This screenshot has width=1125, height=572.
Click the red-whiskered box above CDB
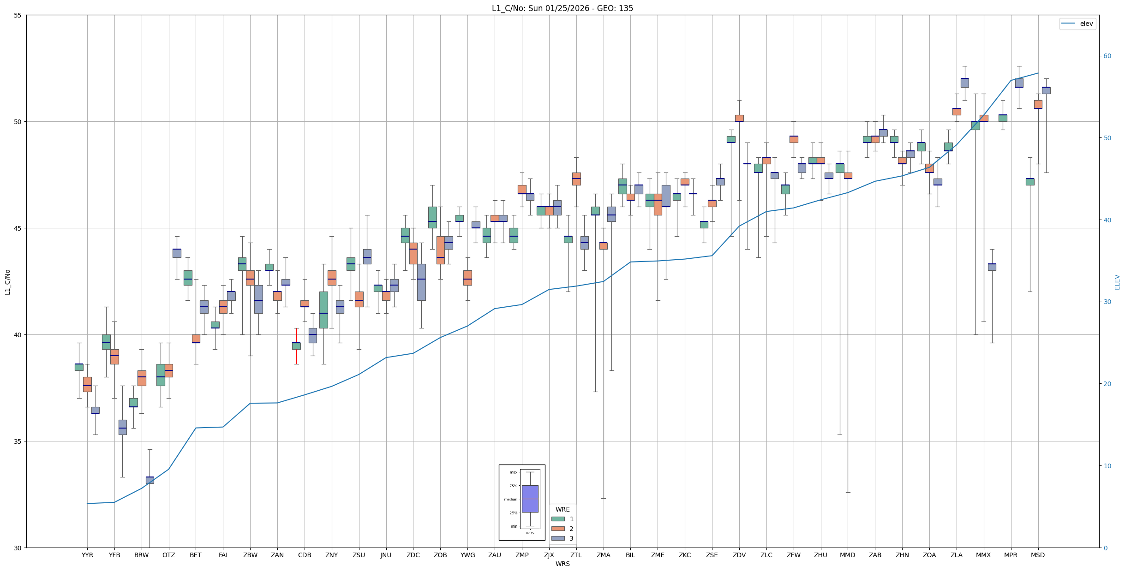point(296,346)
